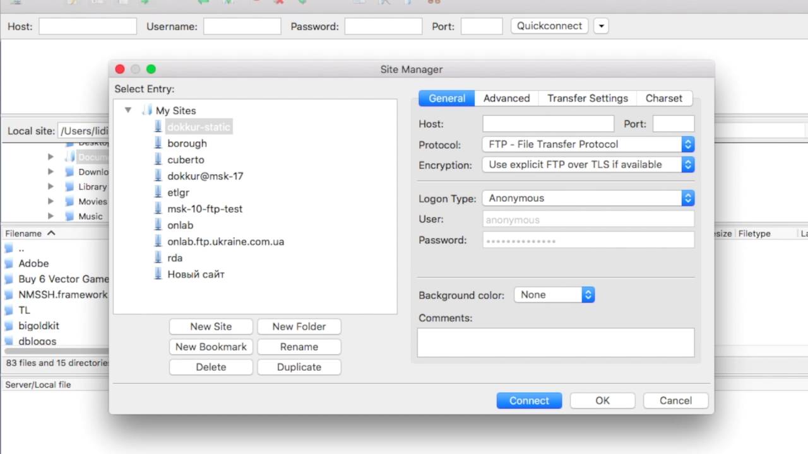Click the New Bookmark button
808x454 pixels.
click(211, 347)
